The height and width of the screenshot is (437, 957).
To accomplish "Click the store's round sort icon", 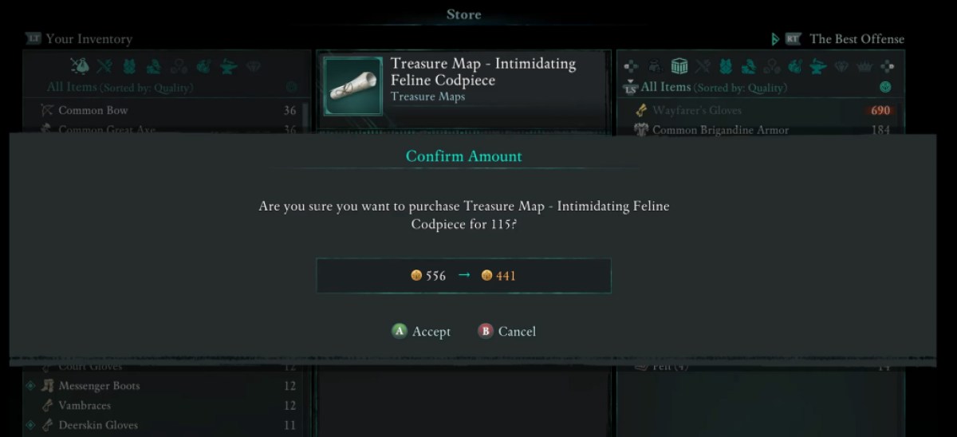I will [885, 87].
